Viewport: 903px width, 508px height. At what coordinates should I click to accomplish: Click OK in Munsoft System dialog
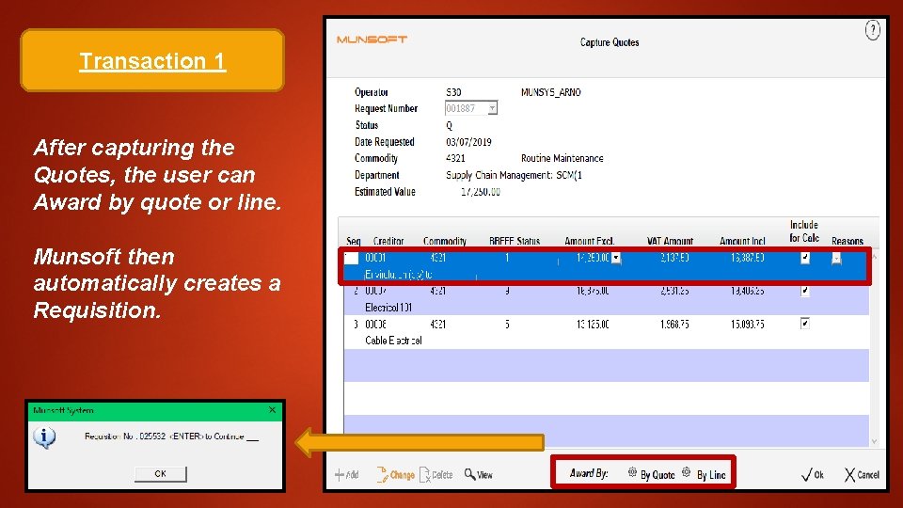[161, 473]
